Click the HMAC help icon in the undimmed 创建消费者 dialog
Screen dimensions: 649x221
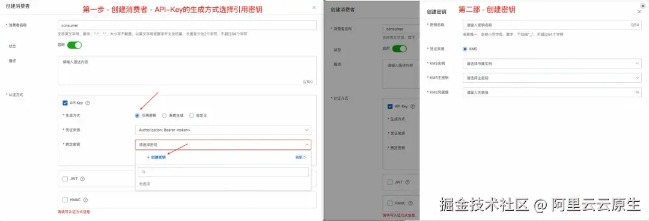[86, 200]
